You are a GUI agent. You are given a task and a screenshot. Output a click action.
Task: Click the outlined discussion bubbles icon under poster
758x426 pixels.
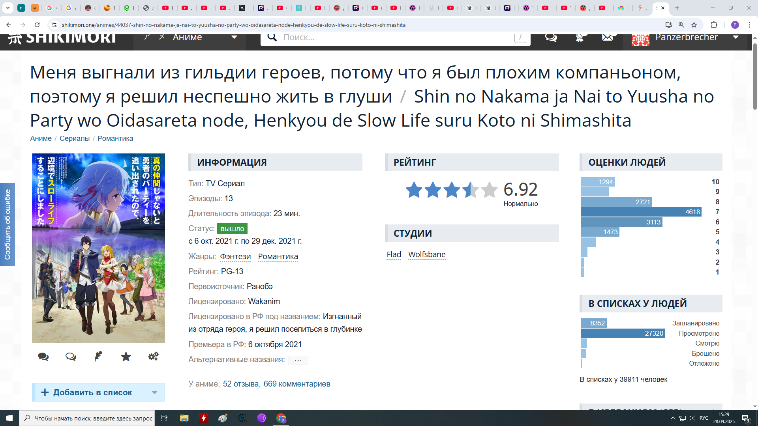pos(71,357)
